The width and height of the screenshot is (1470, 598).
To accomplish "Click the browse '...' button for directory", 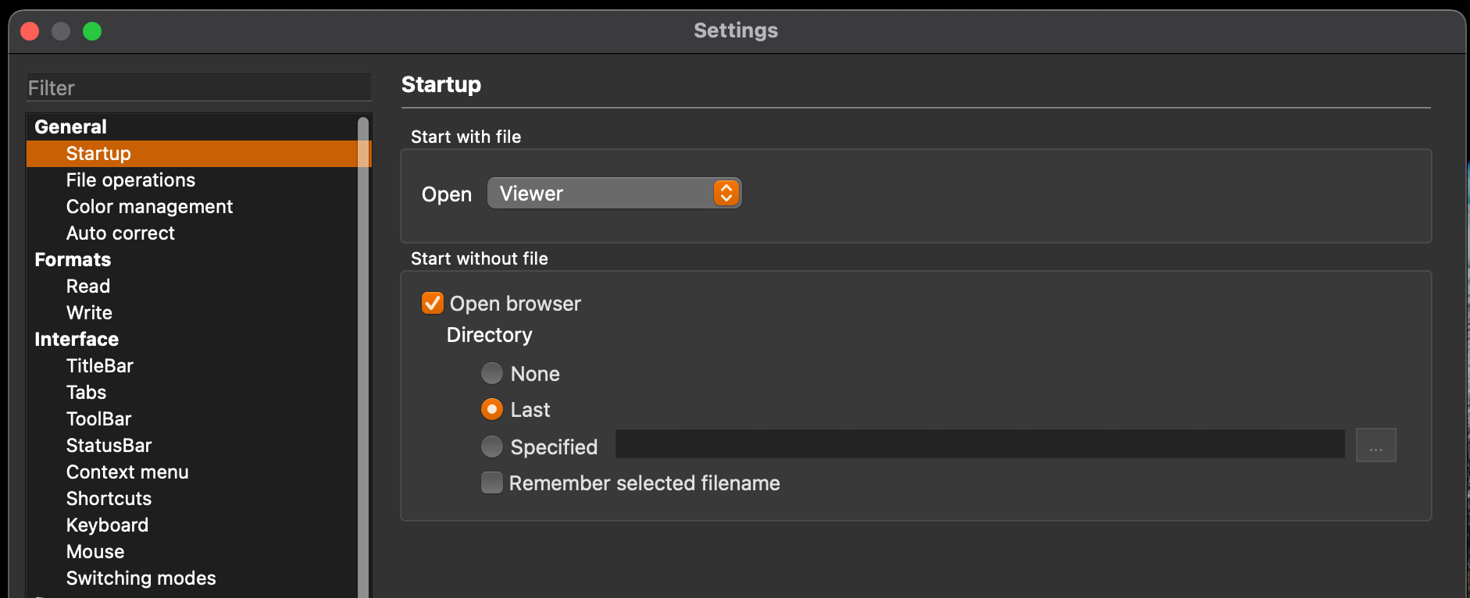I will click(x=1375, y=445).
